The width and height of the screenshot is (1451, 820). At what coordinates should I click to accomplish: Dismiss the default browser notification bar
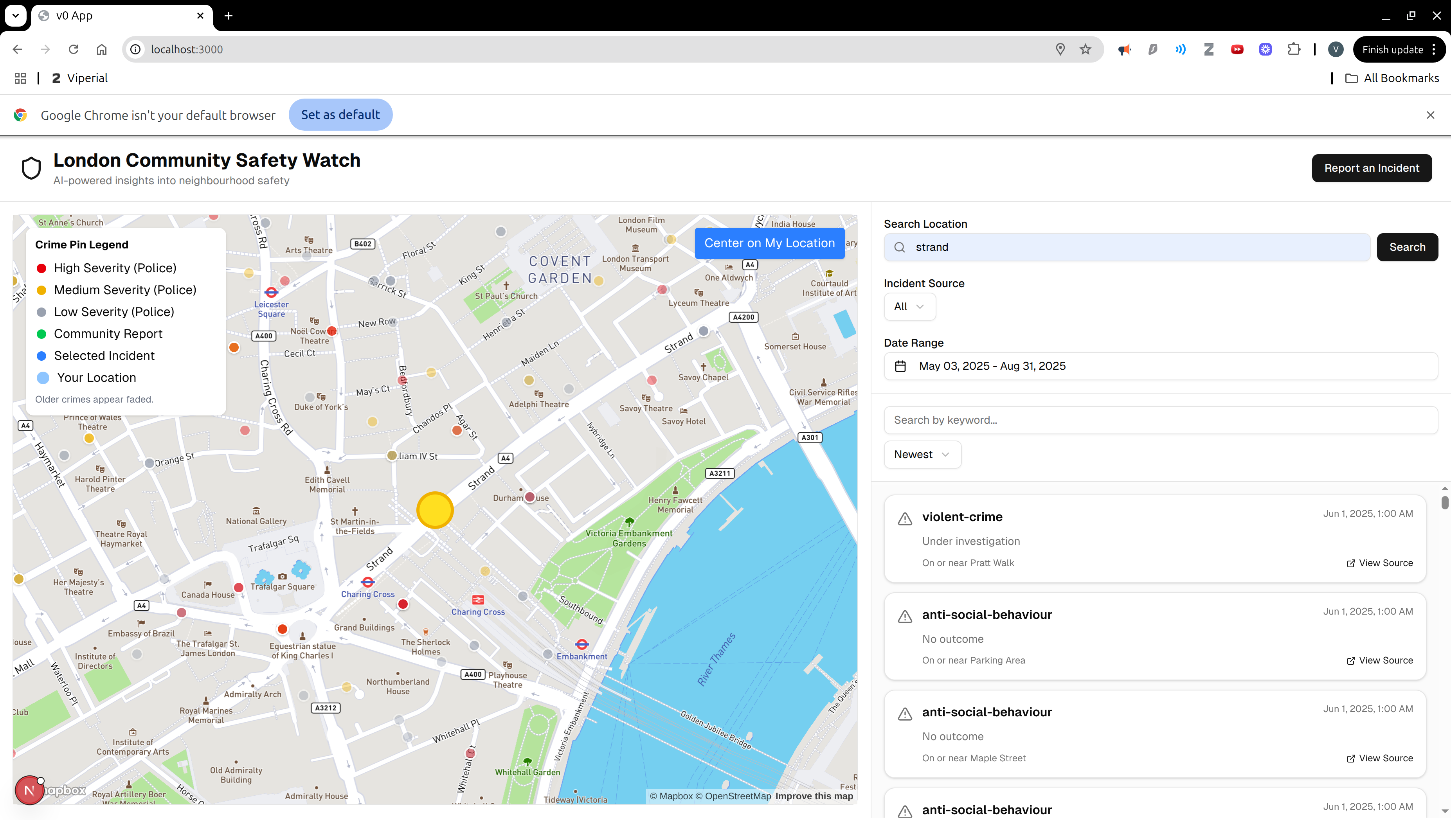[x=1430, y=115]
